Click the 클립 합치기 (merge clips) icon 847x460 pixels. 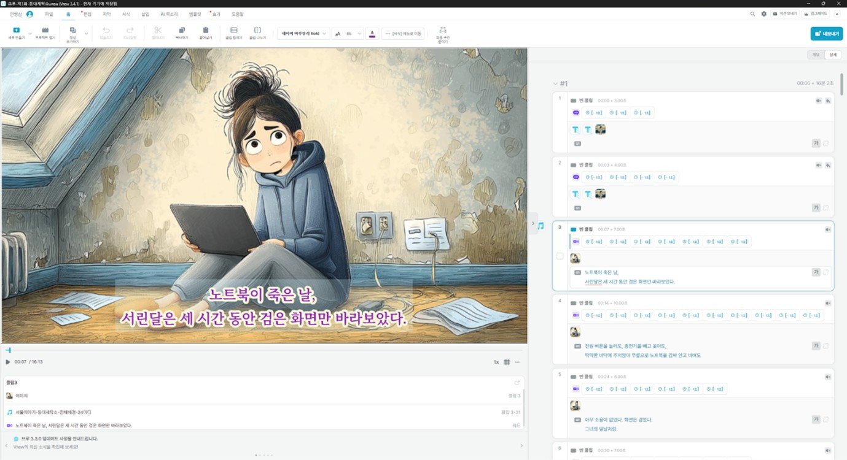tap(233, 30)
